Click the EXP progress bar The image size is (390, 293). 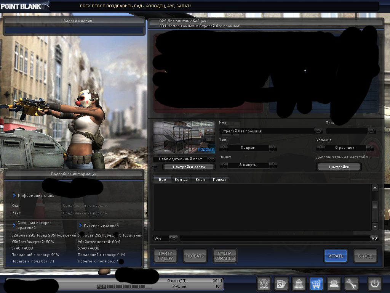pos(129,287)
